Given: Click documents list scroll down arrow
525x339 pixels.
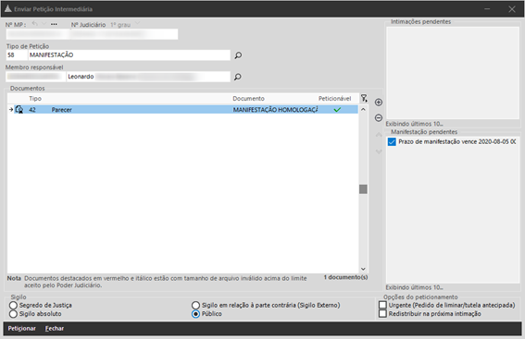Looking at the screenshot, I should [363, 269].
